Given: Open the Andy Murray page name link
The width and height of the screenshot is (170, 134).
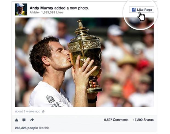Looking at the screenshot, I should click(x=41, y=8).
